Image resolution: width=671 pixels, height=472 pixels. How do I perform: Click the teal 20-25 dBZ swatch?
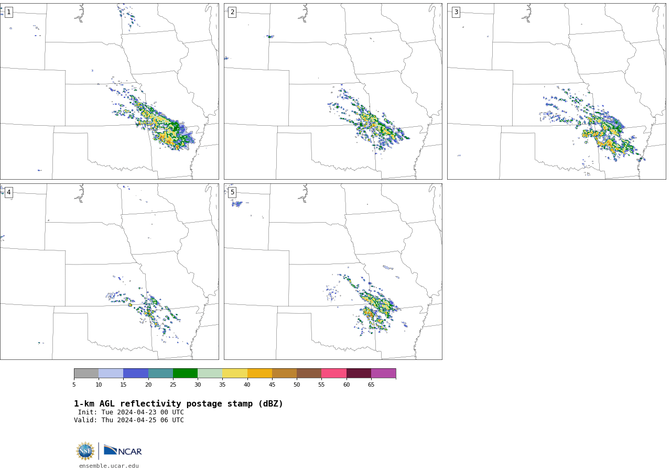(160, 374)
